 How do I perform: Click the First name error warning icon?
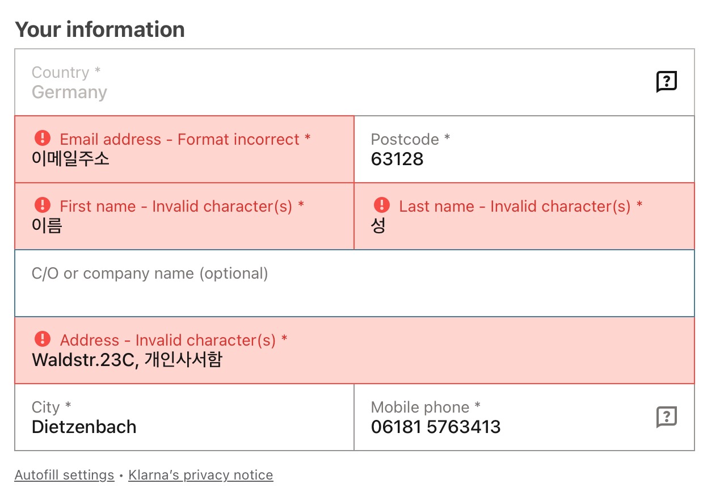point(43,205)
